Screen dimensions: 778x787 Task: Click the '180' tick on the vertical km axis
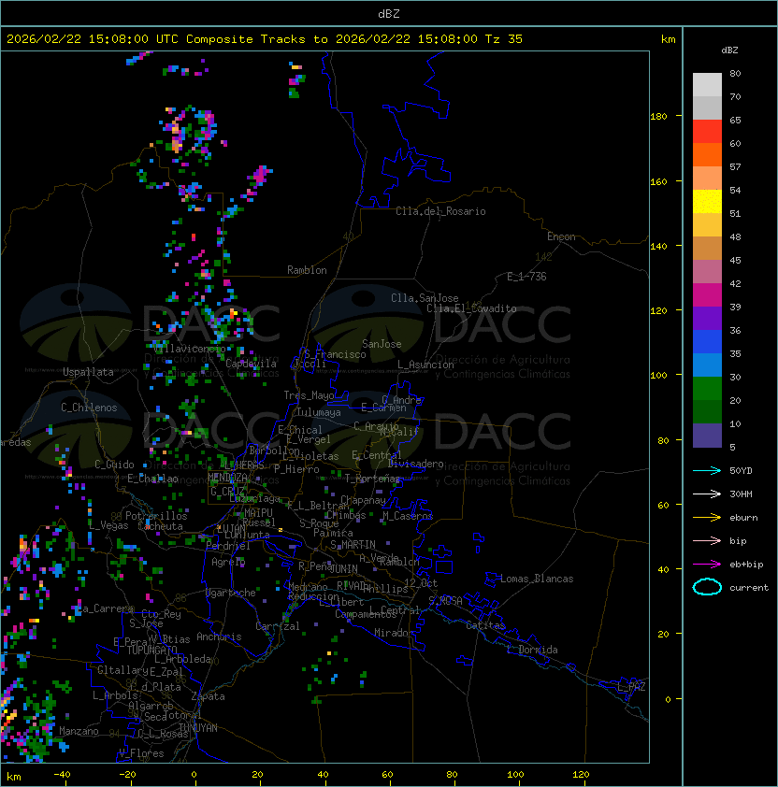pyautogui.click(x=658, y=117)
